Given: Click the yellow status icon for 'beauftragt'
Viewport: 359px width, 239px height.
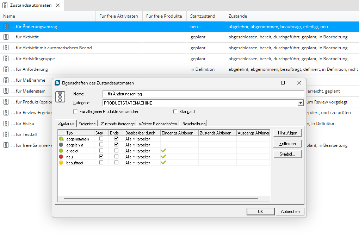Looking at the screenshot, I should click(61, 163).
